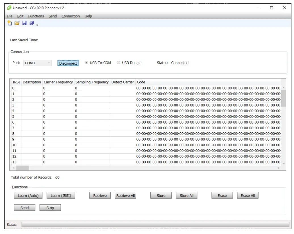This screenshot has width=294, height=234.
Task: Click the table scroll down arrow
Action: pos(283,163)
